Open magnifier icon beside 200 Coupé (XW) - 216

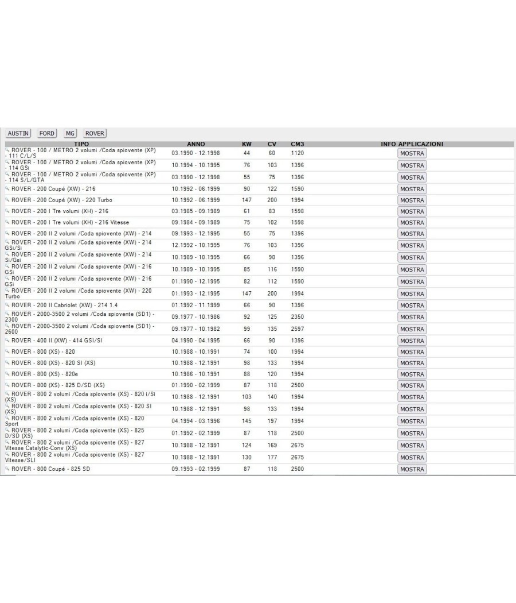(x=7, y=188)
